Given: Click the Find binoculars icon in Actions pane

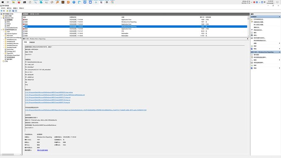Looking at the screenshot, I should (252, 35).
